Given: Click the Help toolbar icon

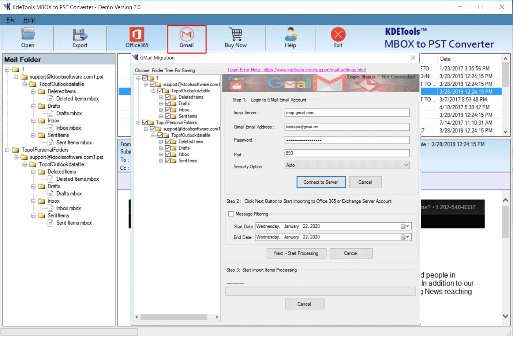Looking at the screenshot, I should (x=291, y=34).
